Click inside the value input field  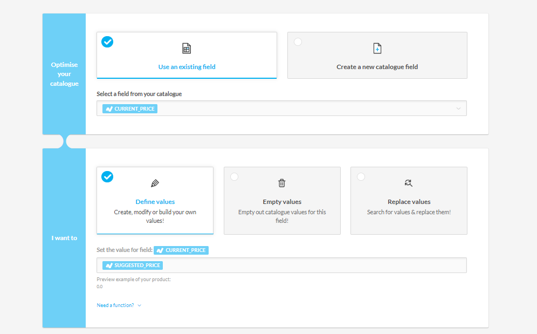point(313,265)
